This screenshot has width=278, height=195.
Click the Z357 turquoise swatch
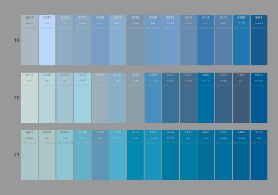click(118, 155)
